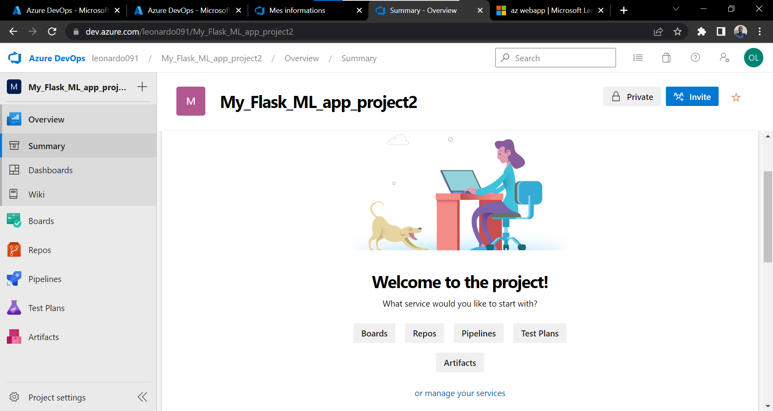Open Test Plans from the sidebar
This screenshot has width=773, height=411.
(46, 307)
